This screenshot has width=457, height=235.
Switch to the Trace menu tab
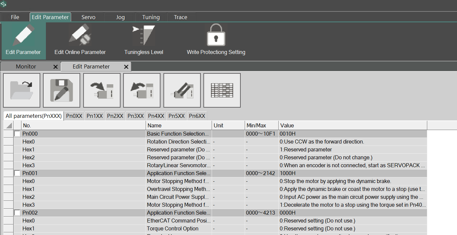(181, 17)
